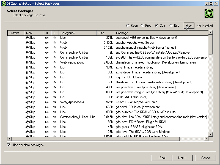Toggle the cycle icon for chameleon
This screenshot has width=220, height=165.
click(27, 62)
